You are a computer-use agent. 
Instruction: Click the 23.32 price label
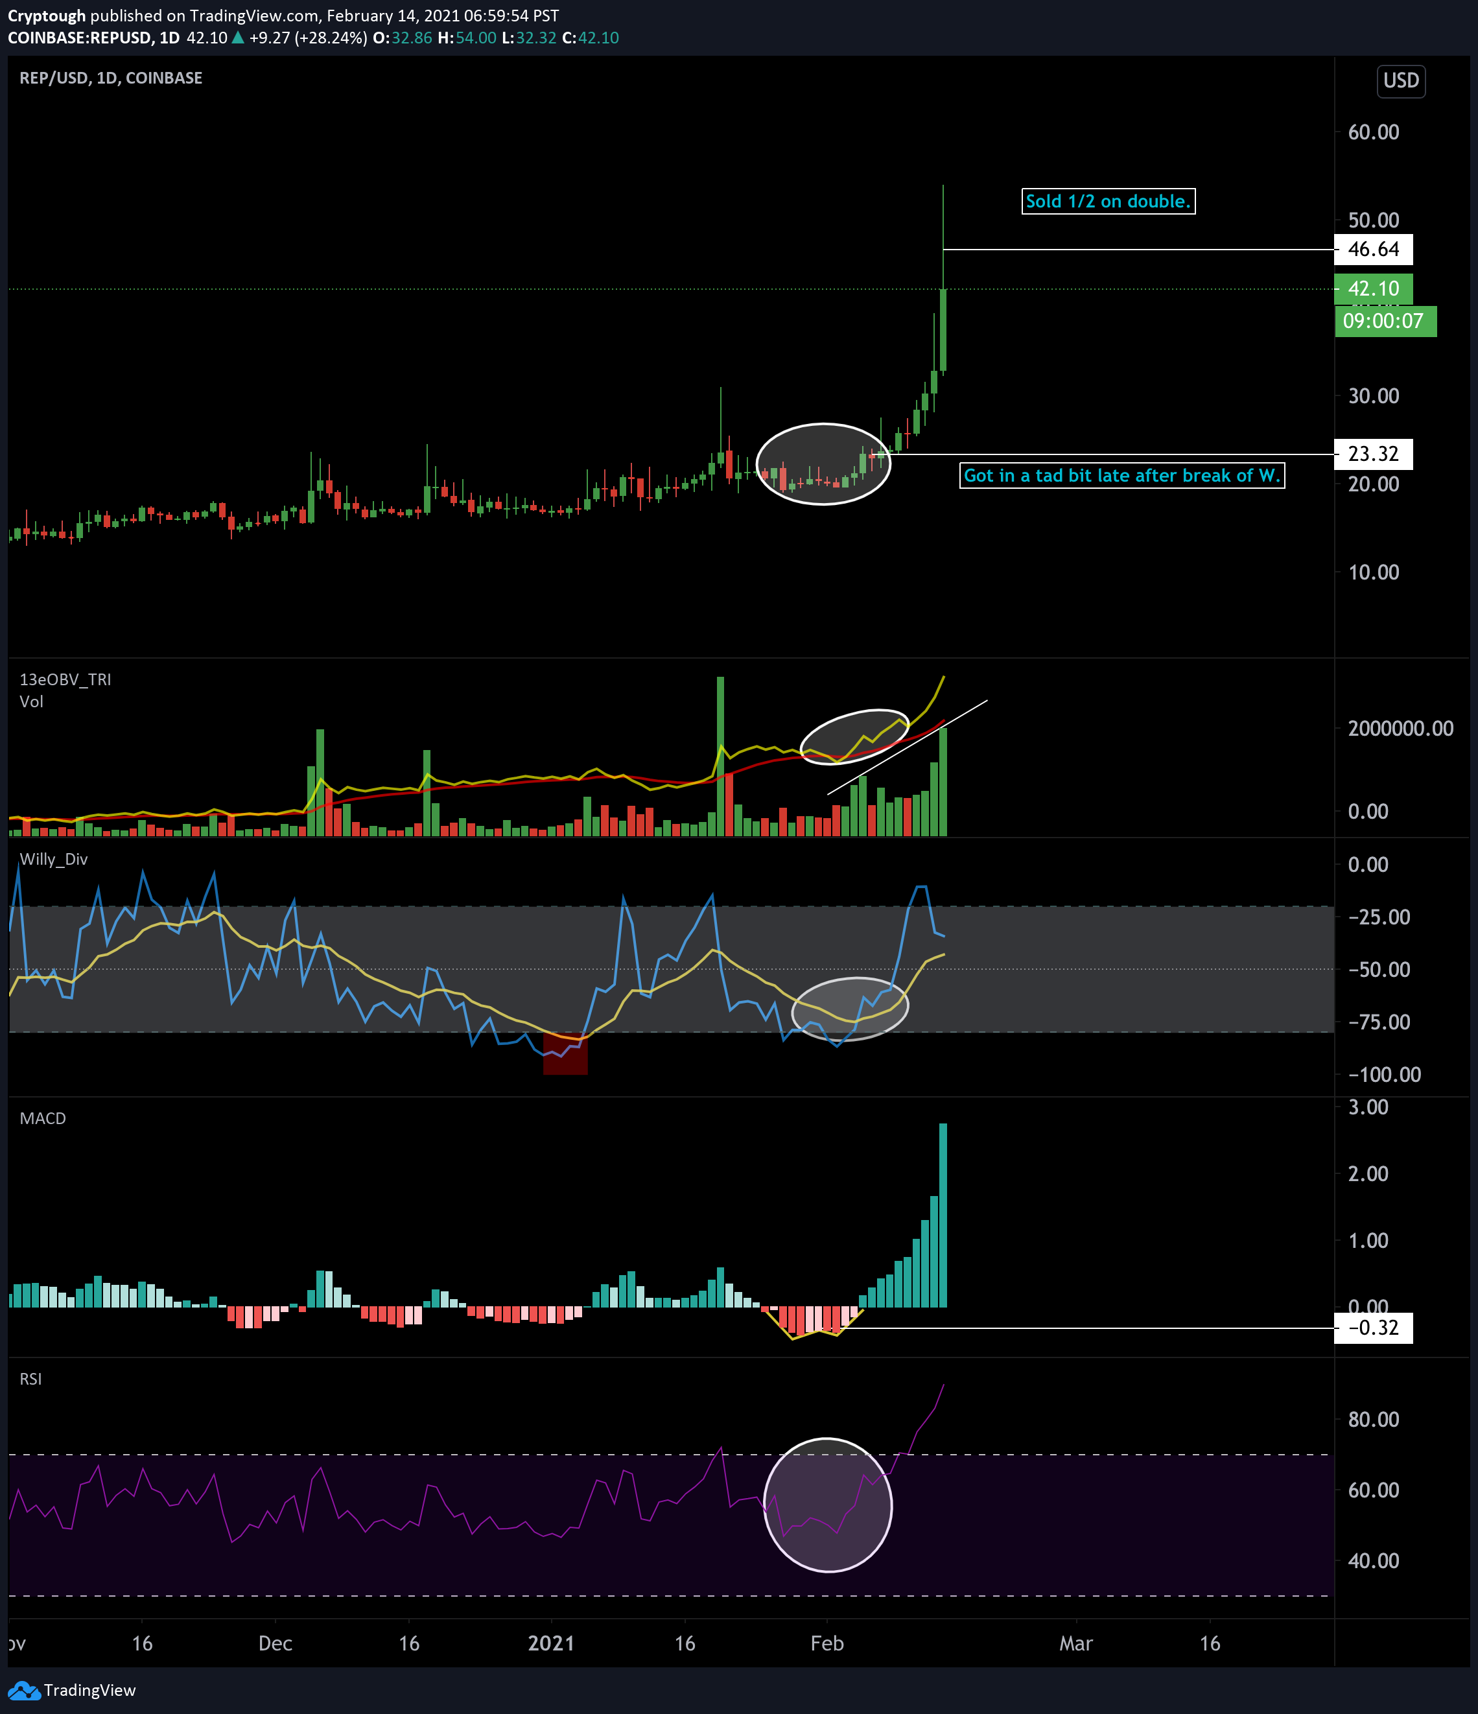pyautogui.click(x=1373, y=454)
